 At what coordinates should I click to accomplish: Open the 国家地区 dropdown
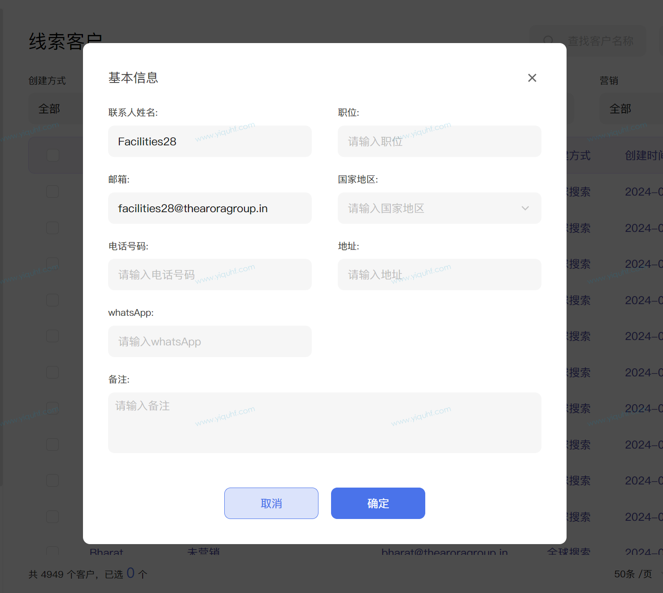[440, 208]
